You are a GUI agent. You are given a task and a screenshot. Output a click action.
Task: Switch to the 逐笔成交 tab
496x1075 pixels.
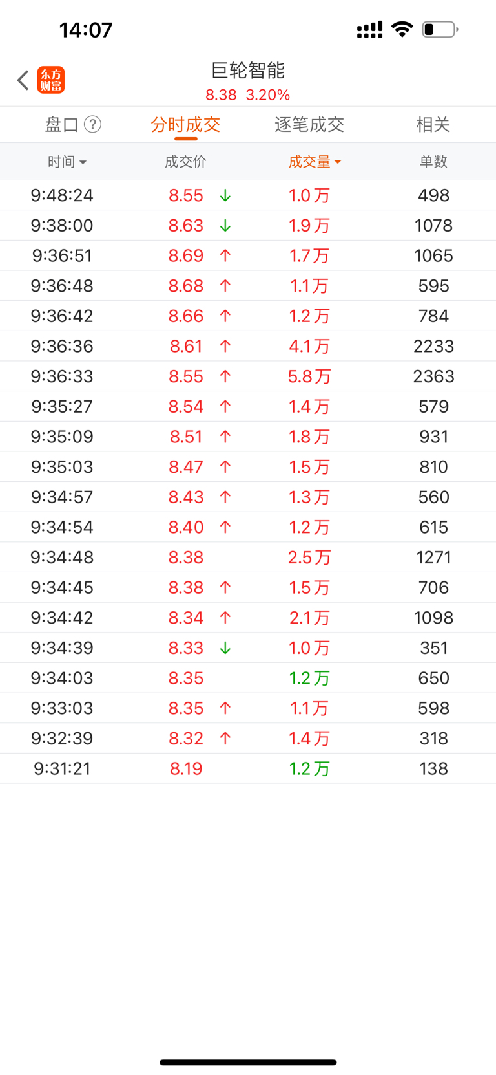click(x=309, y=124)
